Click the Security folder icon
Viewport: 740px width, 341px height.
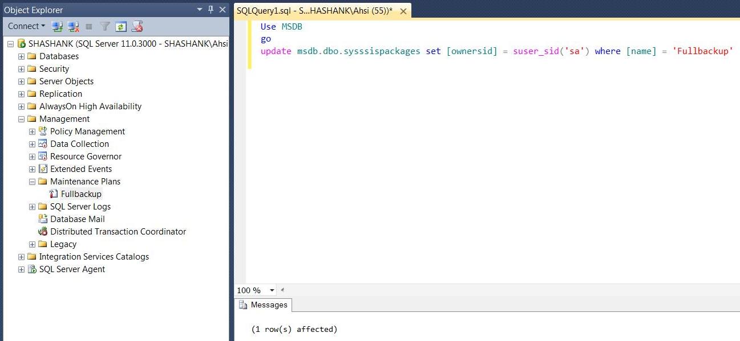pos(32,69)
